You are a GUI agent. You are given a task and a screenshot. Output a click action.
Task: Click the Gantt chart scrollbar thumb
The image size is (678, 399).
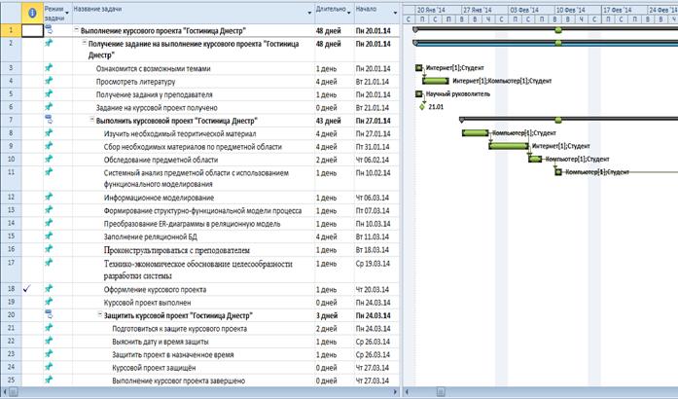441,392
